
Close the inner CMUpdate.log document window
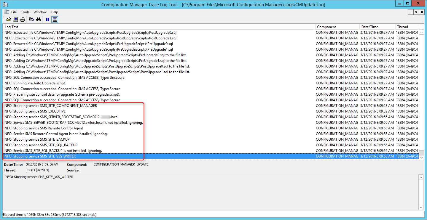(422, 12)
